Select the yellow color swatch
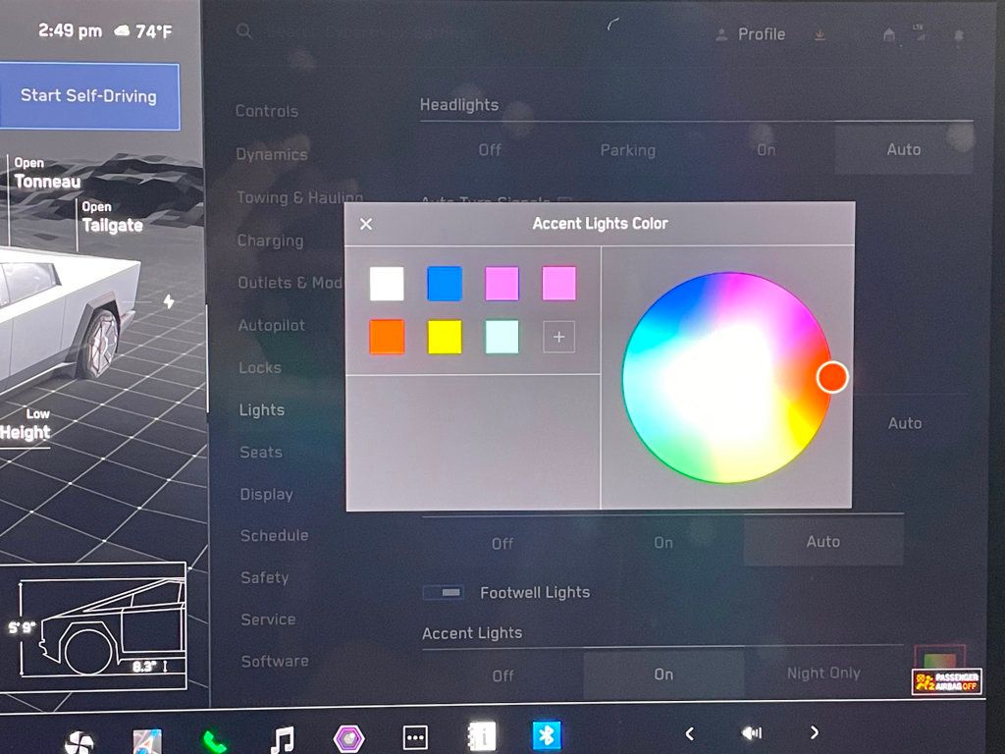 tap(445, 337)
